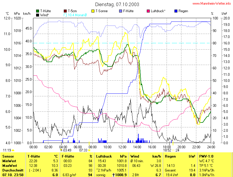Select the pink Luftdruck legend swatch
The image size is (233, 177).
[x=149, y=11]
